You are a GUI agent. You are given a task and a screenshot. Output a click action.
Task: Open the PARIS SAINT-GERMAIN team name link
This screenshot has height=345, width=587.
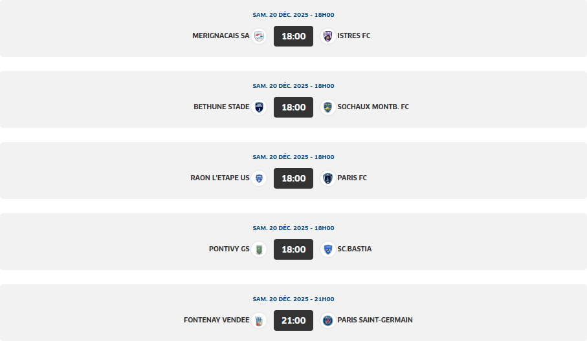pyautogui.click(x=375, y=320)
